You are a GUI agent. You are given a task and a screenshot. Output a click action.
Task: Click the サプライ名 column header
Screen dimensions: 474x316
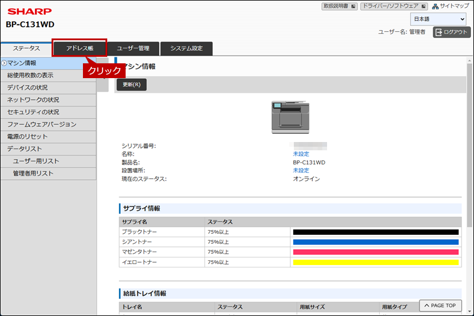click(x=134, y=222)
